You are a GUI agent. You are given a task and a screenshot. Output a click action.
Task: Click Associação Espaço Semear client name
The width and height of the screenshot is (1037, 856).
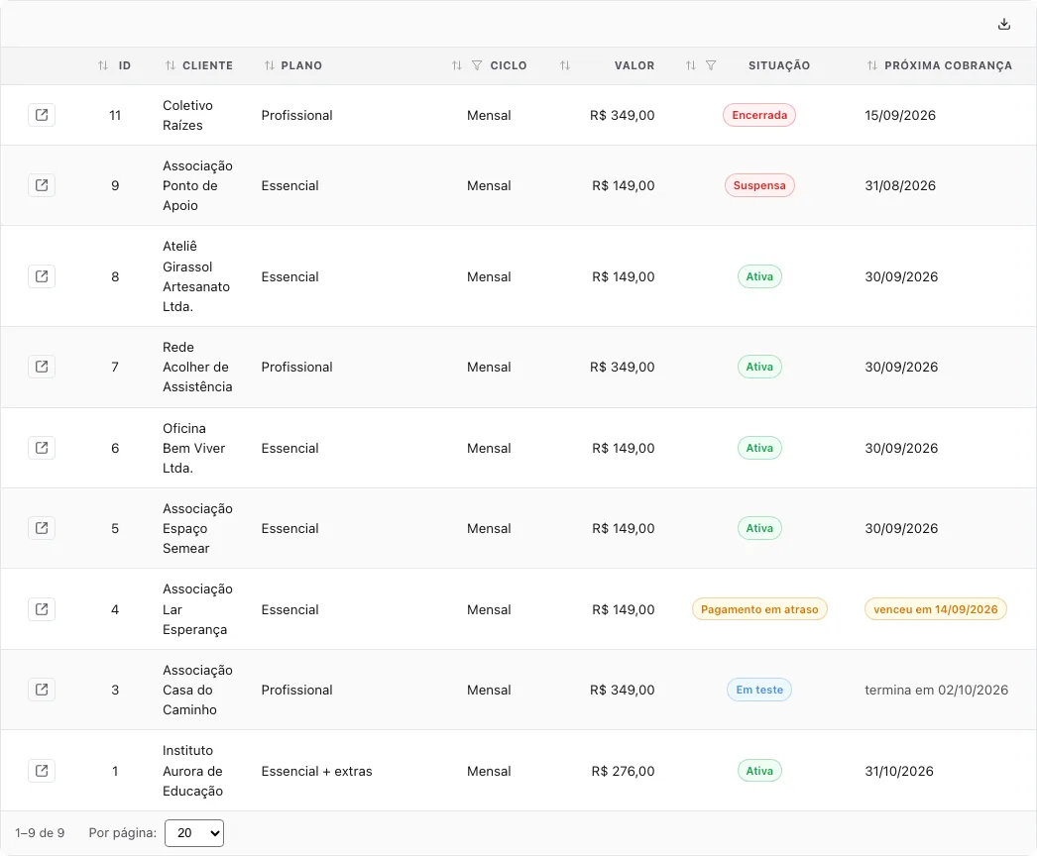pos(197,528)
